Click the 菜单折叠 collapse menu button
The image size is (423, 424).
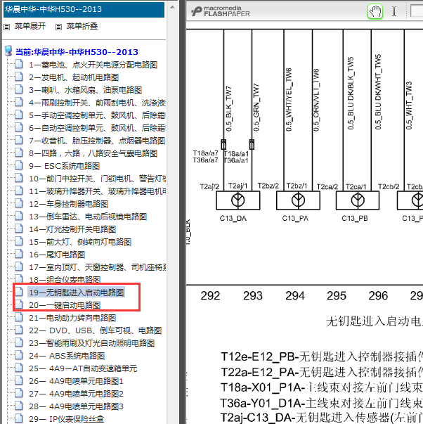coord(82,26)
